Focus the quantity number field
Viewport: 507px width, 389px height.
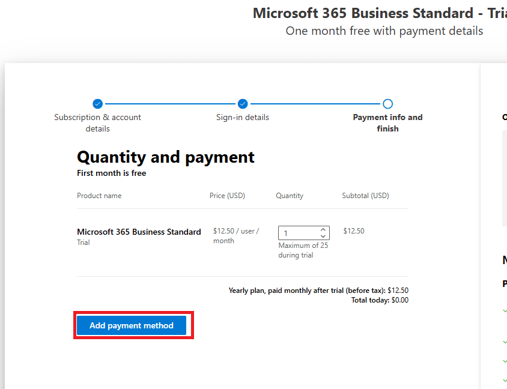coord(303,233)
